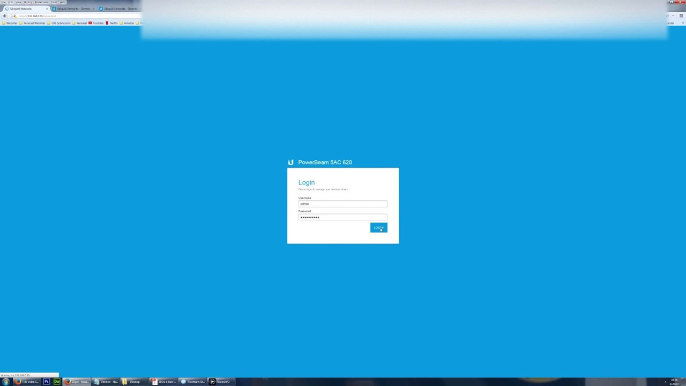Viewport: 686px width, 386px height.
Task: Open the FrostWire taskbar item
Action: [x=192, y=382]
